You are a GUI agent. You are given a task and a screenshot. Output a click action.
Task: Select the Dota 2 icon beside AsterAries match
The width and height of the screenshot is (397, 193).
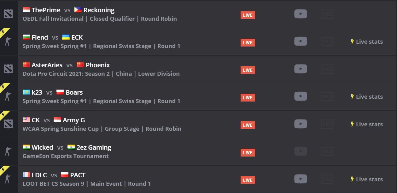[x=8, y=69]
